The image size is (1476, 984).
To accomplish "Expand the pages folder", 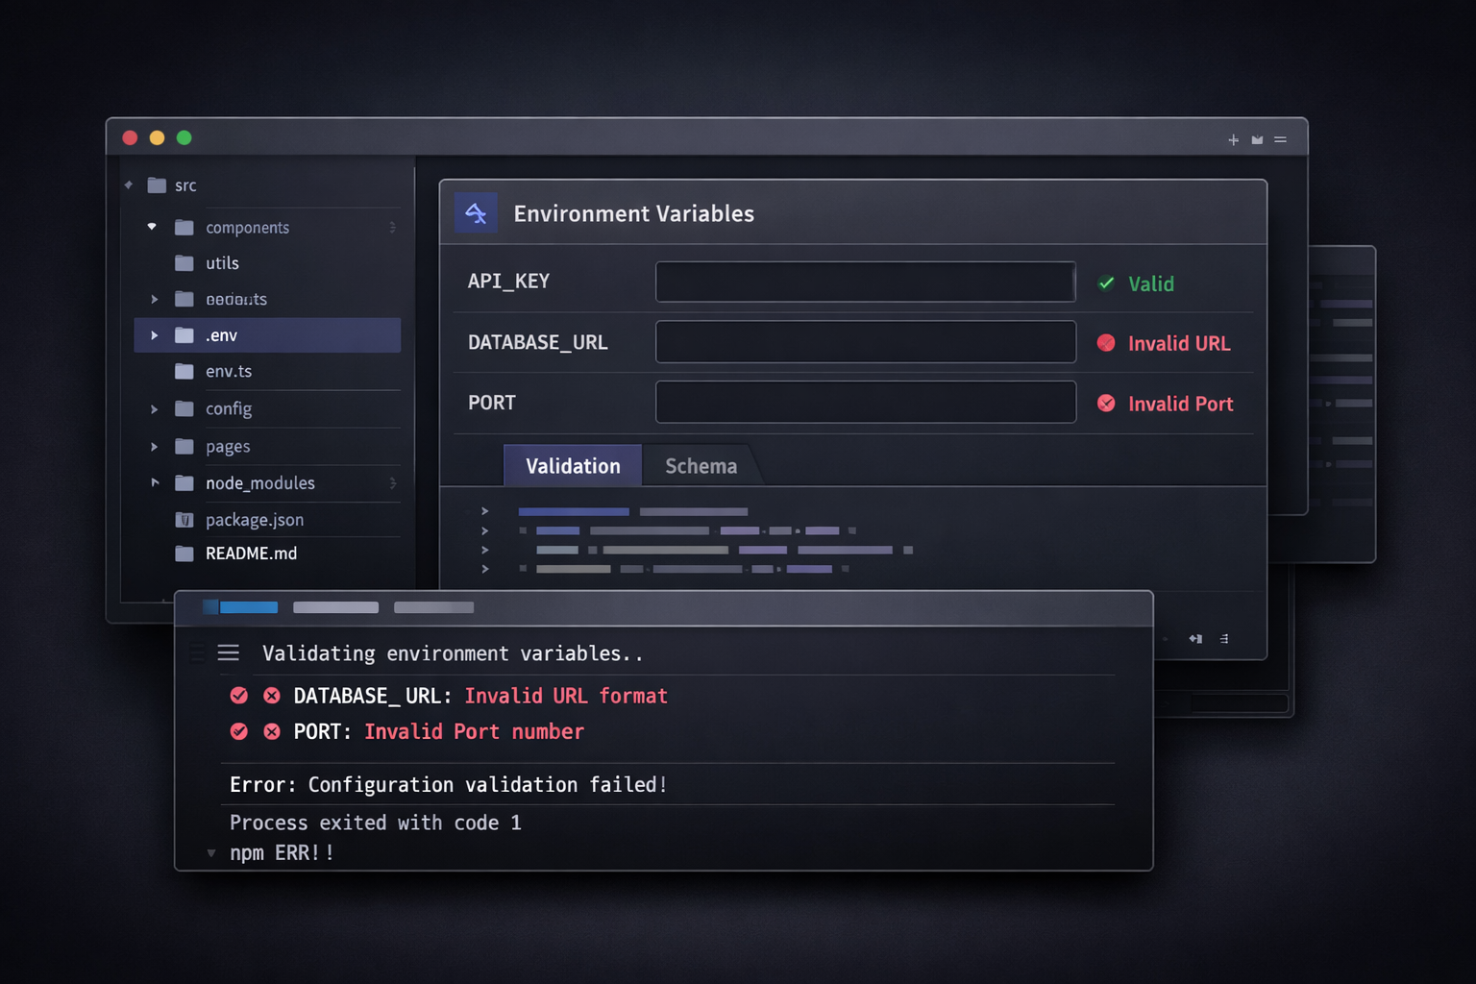I will (x=154, y=447).
